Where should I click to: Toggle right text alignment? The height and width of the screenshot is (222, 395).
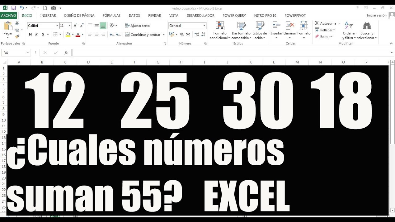pos(103,35)
